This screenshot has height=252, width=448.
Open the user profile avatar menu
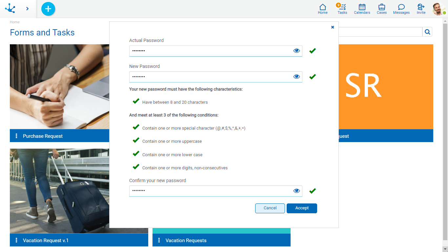click(x=438, y=9)
